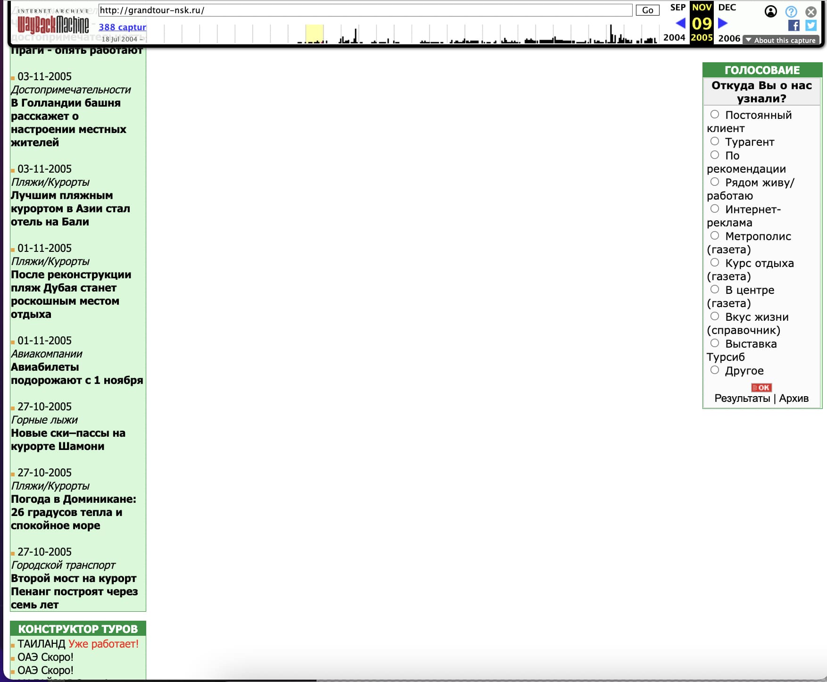Viewport: 827px width, 682px height.
Task: Open the Wayback user account icon
Action: pyautogui.click(x=770, y=11)
